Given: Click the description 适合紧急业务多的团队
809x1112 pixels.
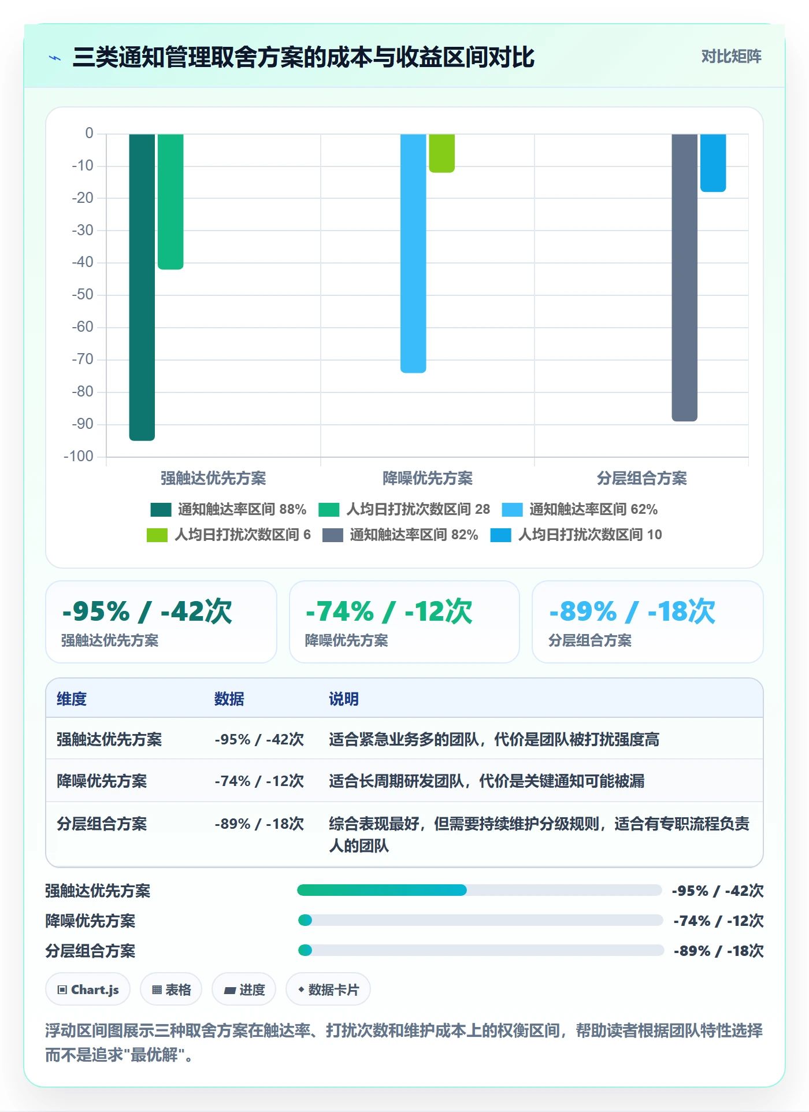Looking at the screenshot, I should coord(494,739).
